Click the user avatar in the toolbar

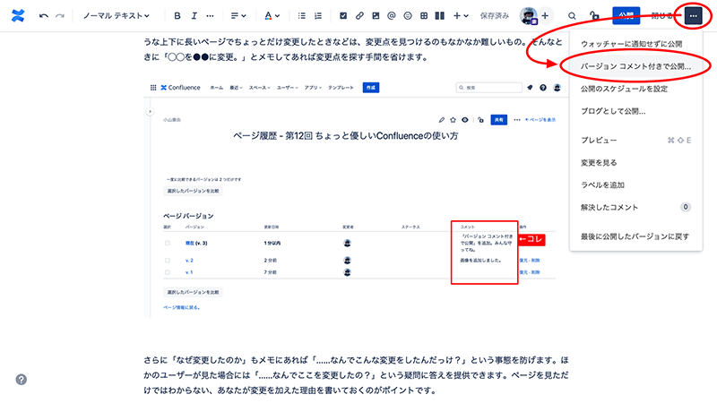tap(529, 16)
